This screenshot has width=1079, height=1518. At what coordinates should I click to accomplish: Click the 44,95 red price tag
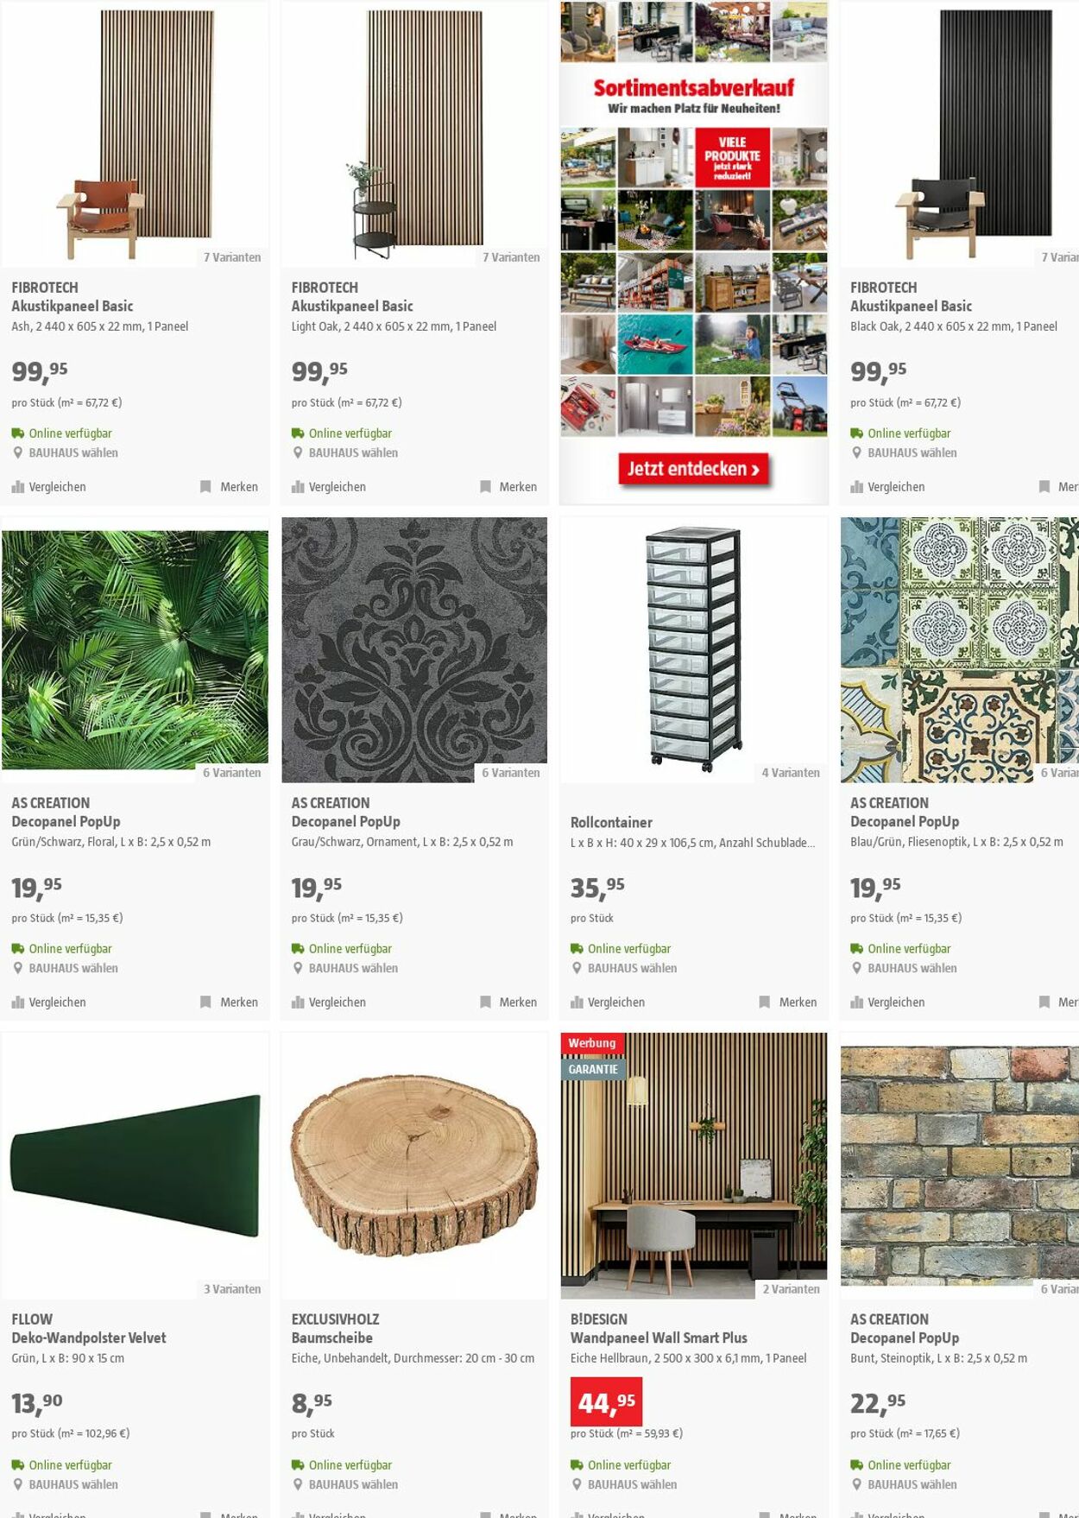[606, 1402]
